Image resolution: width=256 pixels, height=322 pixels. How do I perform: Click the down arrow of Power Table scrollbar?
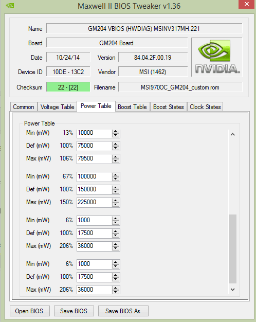[232, 290]
